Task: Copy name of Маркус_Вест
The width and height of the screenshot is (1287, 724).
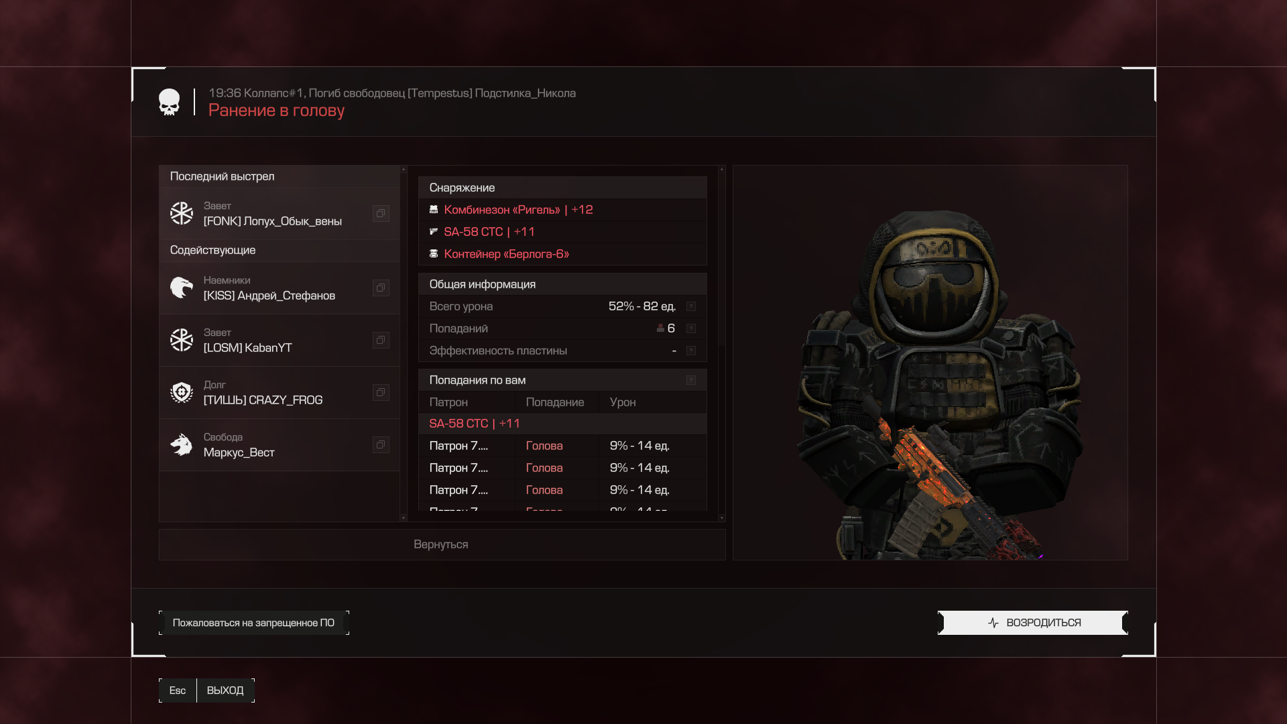Action: click(x=381, y=444)
